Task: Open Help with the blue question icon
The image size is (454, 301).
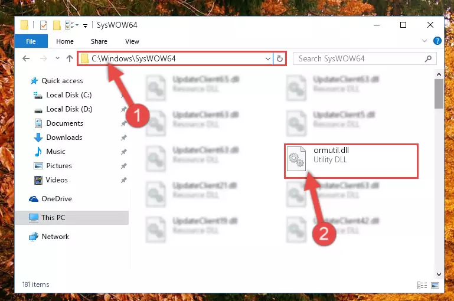Action: pos(437,41)
